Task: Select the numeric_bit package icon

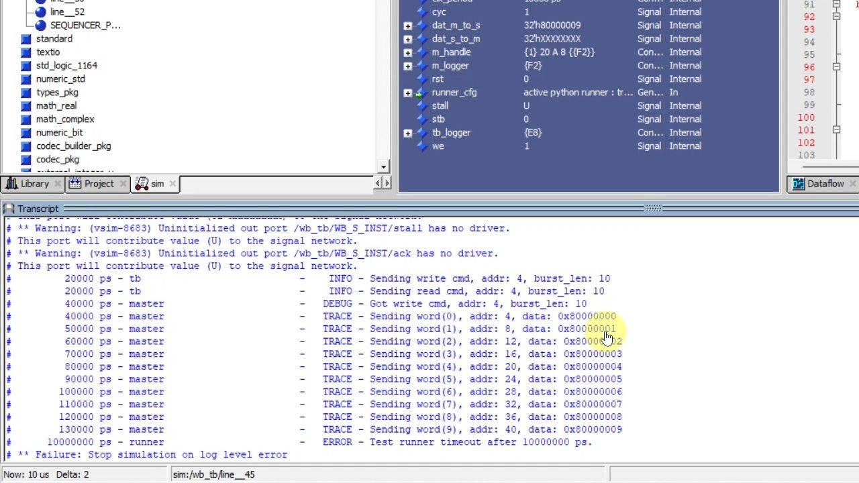Action: pos(26,133)
